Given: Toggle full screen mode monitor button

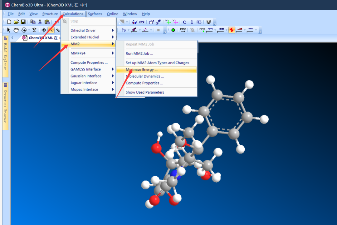Looking at the screenshot, I should (x=208, y=22).
